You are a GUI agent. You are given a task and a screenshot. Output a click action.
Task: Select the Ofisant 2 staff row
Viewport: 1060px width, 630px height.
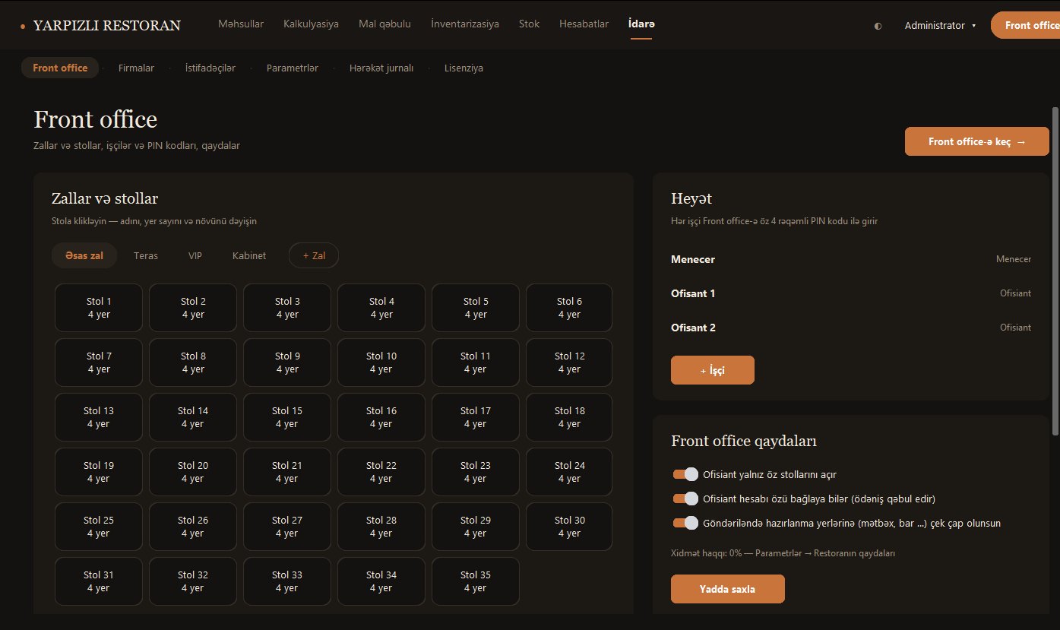point(851,328)
